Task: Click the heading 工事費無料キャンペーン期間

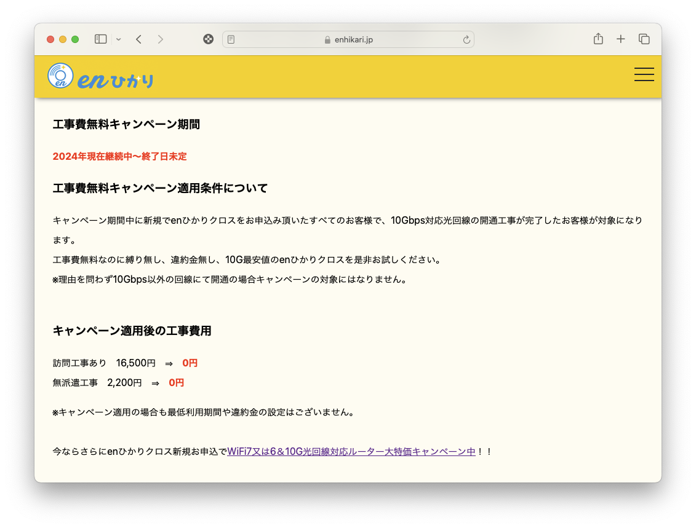Action: 126,125
